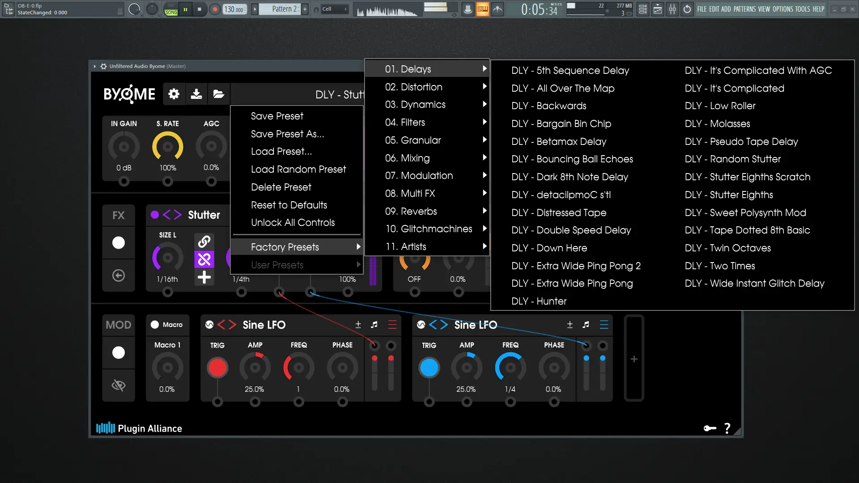Load the DLY - Bouncing Ball Echoes preset
This screenshot has height=483, width=859.
(x=572, y=159)
